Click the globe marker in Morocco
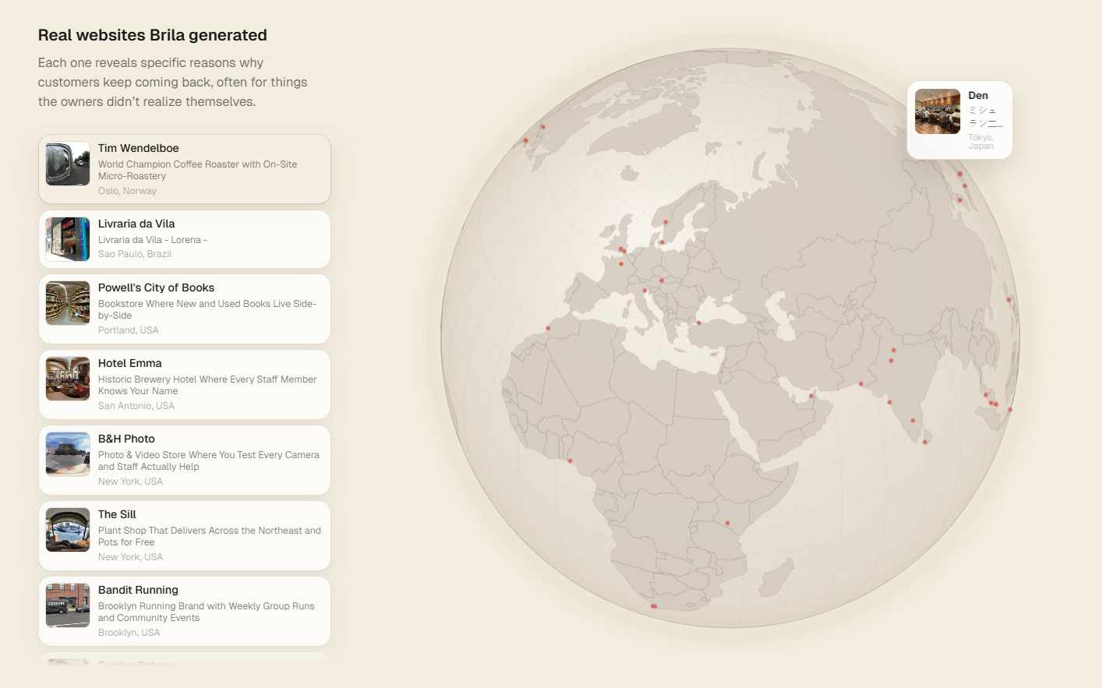Screen dimensions: 1102x688 pyautogui.click(x=548, y=328)
